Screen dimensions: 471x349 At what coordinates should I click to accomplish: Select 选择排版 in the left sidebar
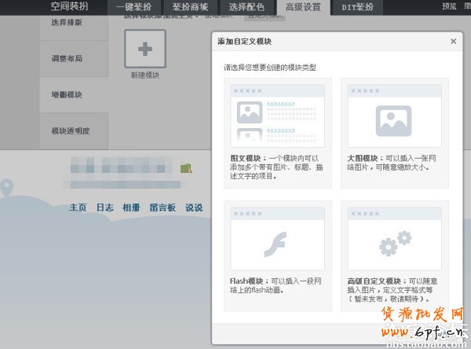66,22
